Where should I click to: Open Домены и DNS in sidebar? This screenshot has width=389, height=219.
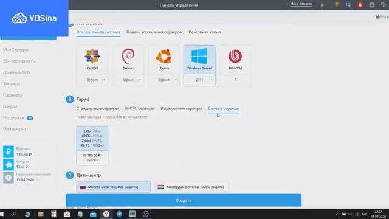pyautogui.click(x=16, y=72)
